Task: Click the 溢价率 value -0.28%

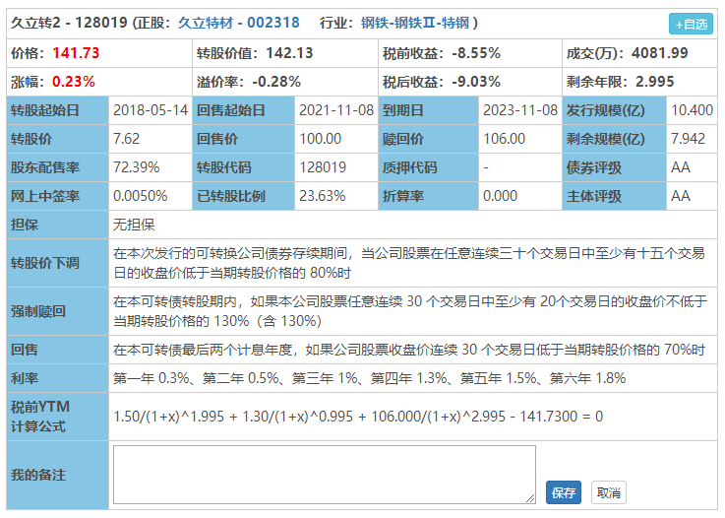Action: tap(276, 82)
